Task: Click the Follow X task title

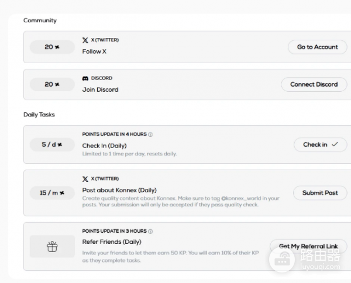Action: click(94, 51)
